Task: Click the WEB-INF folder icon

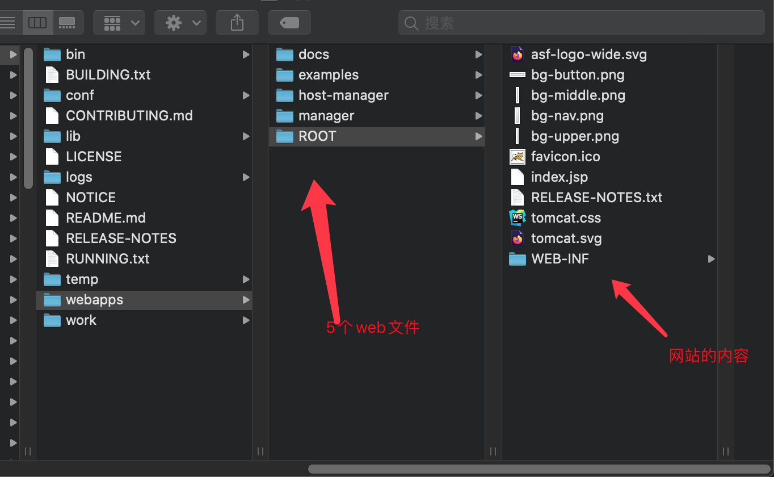Action: click(x=518, y=259)
